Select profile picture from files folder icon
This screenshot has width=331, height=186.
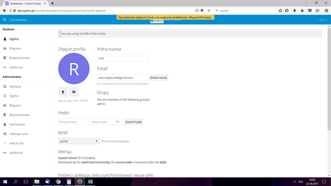pos(74,92)
